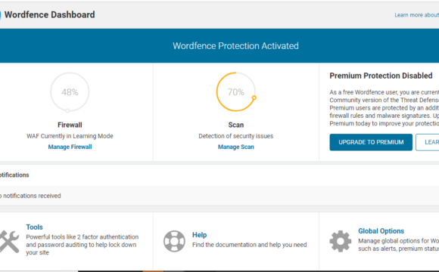Open the Tools heading link
Image resolution: width=439 pixels, height=272 pixels.
[x=34, y=227]
